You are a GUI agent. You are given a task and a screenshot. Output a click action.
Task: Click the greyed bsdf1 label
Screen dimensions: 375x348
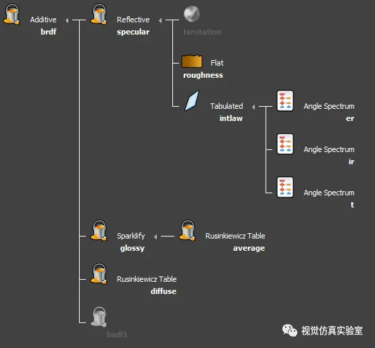pos(117,334)
